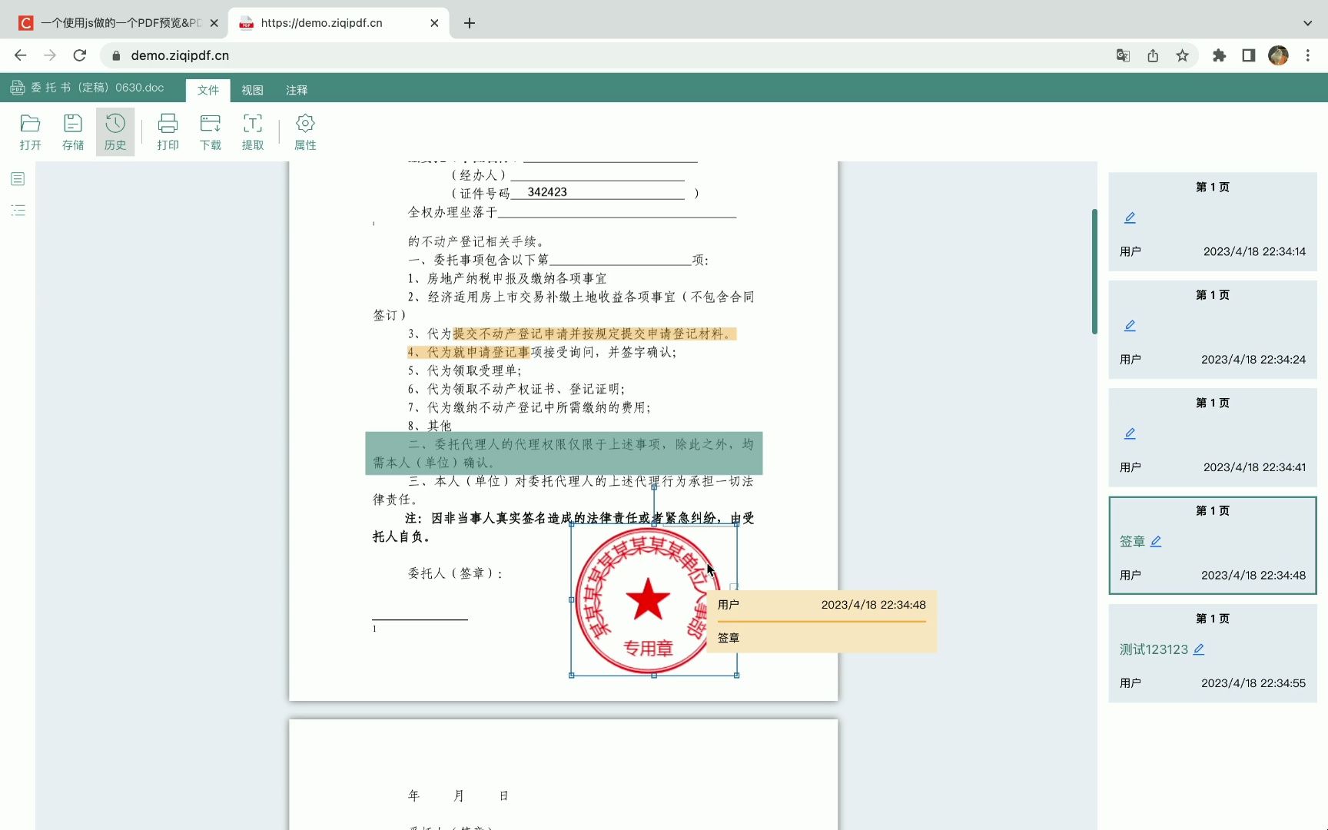Edit the 测试123123 annotation pencil icon
This screenshot has height=830, width=1328.
[1199, 649]
